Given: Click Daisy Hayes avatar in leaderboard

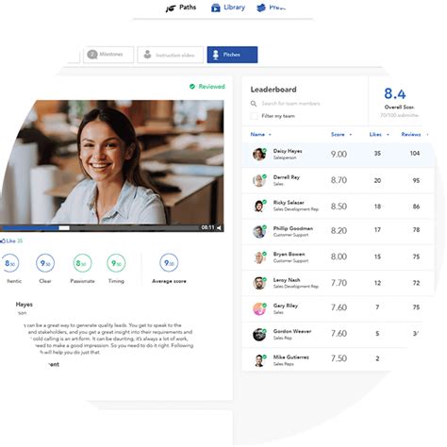Looking at the screenshot, I should (x=259, y=154).
